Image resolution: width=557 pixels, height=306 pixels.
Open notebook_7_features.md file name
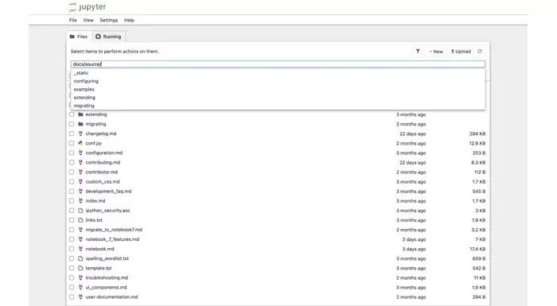coord(112,239)
